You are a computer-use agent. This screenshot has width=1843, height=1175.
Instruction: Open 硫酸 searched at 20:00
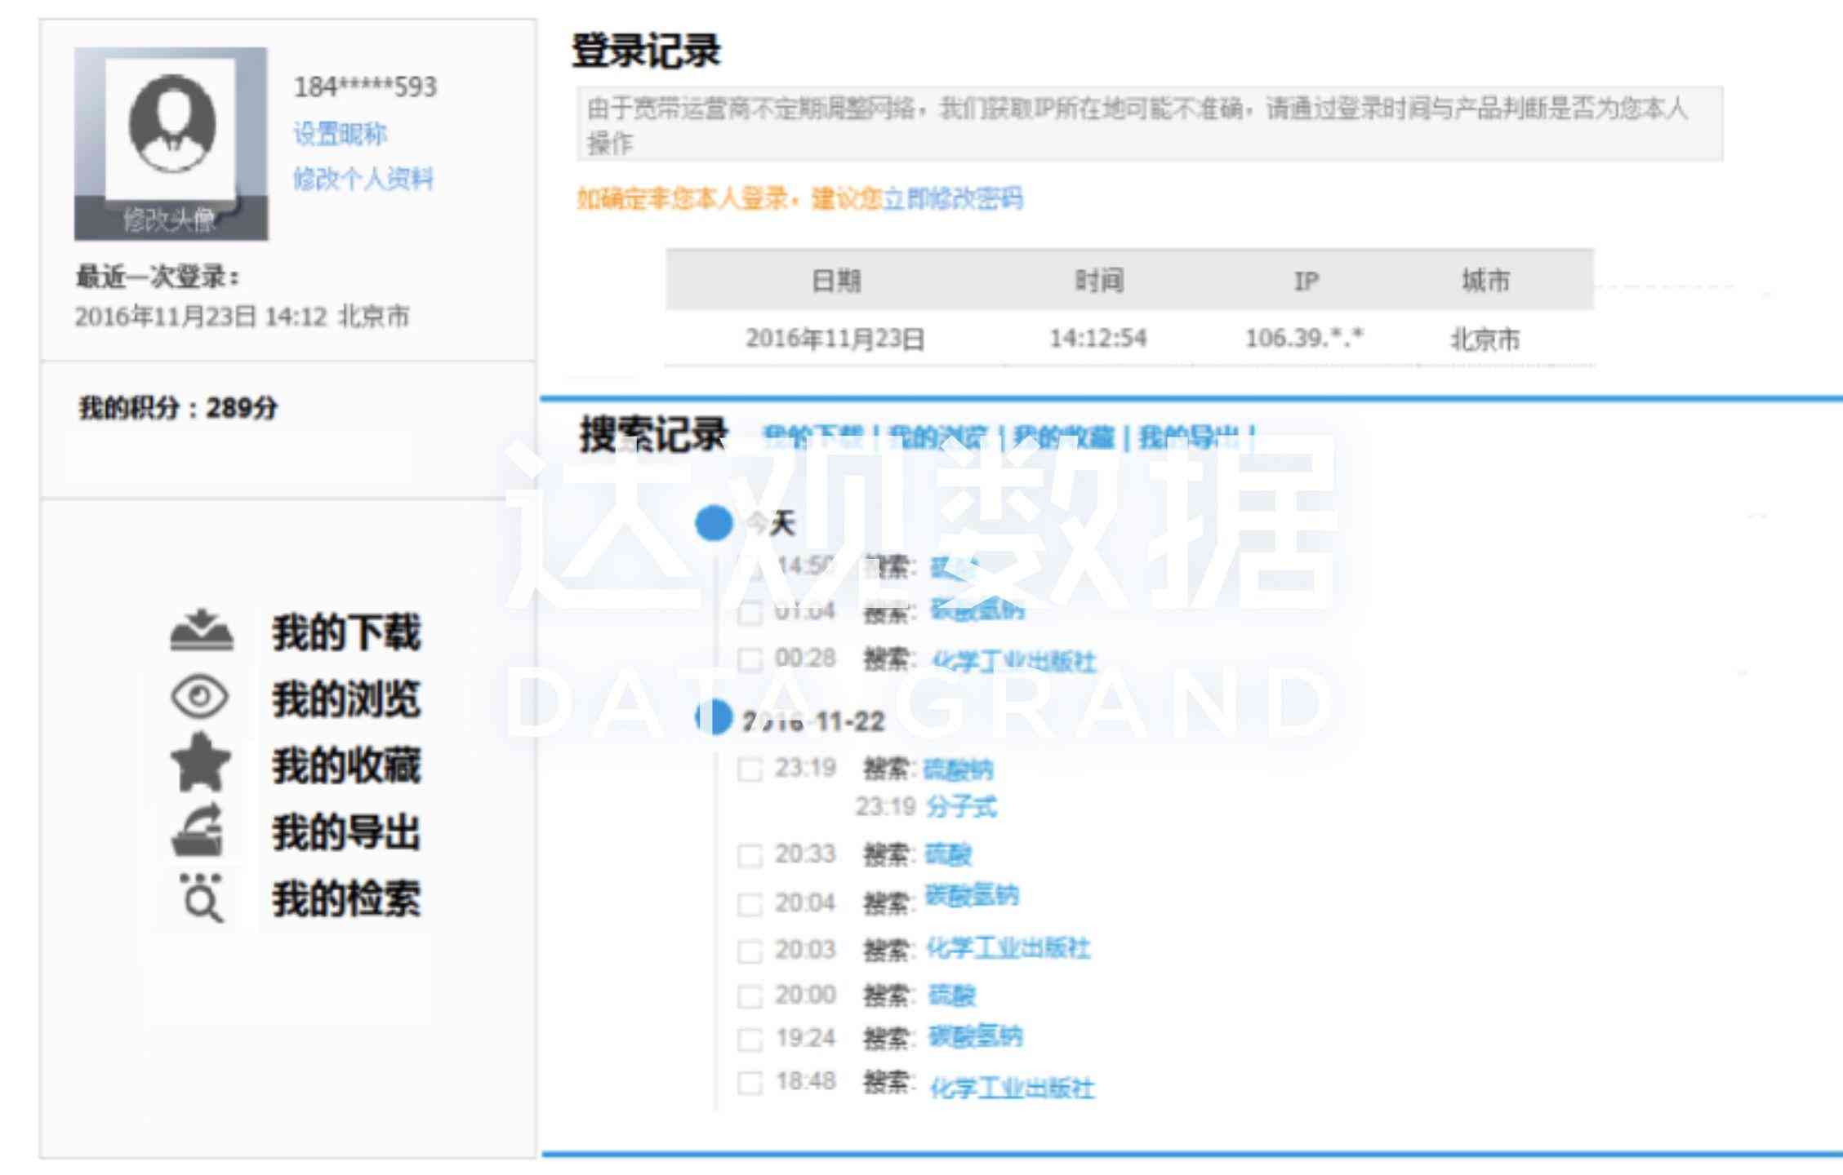point(952,995)
